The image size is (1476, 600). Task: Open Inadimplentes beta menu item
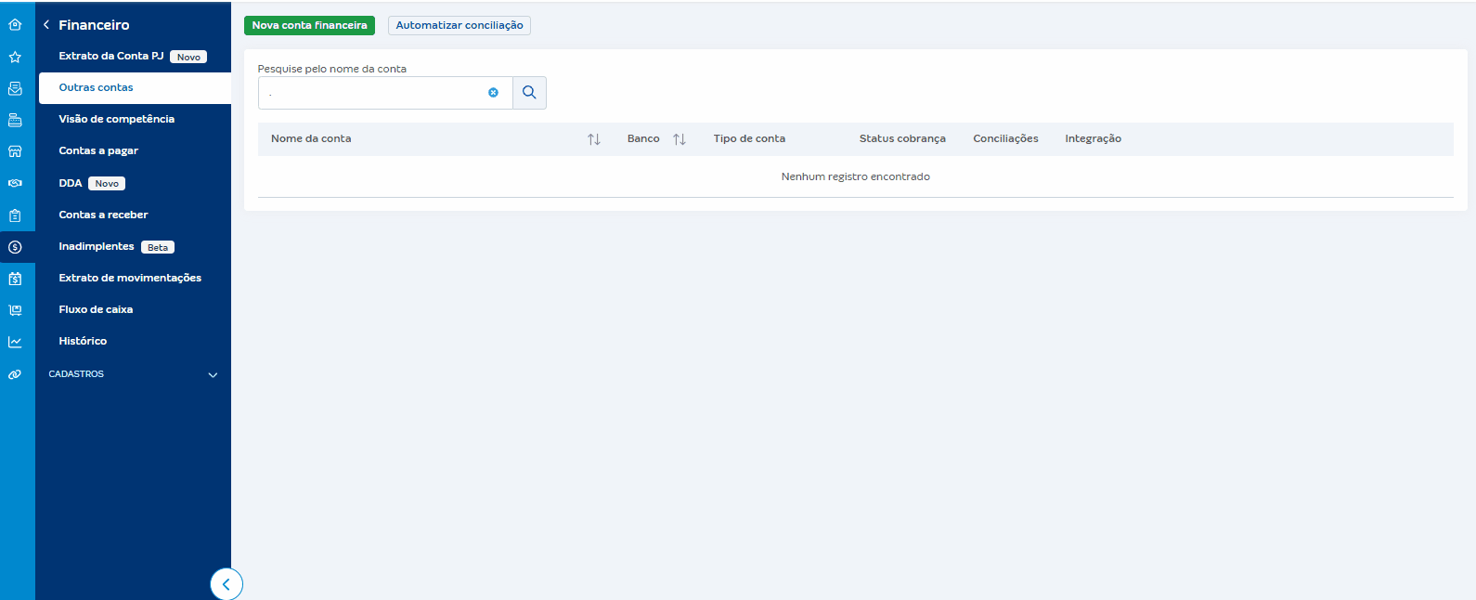(x=97, y=246)
